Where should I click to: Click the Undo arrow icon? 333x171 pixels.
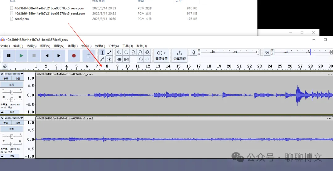tap(140, 59)
